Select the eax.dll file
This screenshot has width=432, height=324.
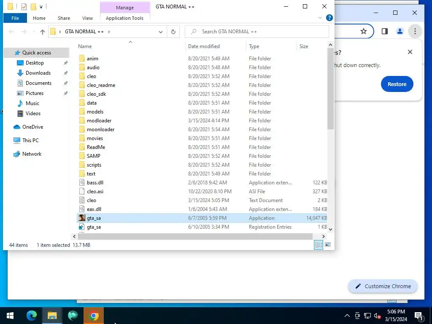(x=202, y=209)
